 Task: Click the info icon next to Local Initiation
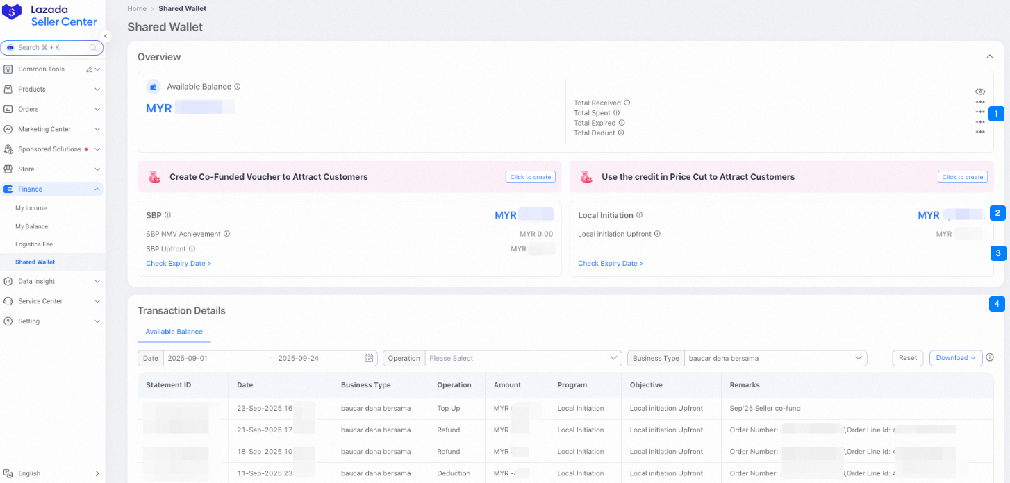pyautogui.click(x=640, y=215)
